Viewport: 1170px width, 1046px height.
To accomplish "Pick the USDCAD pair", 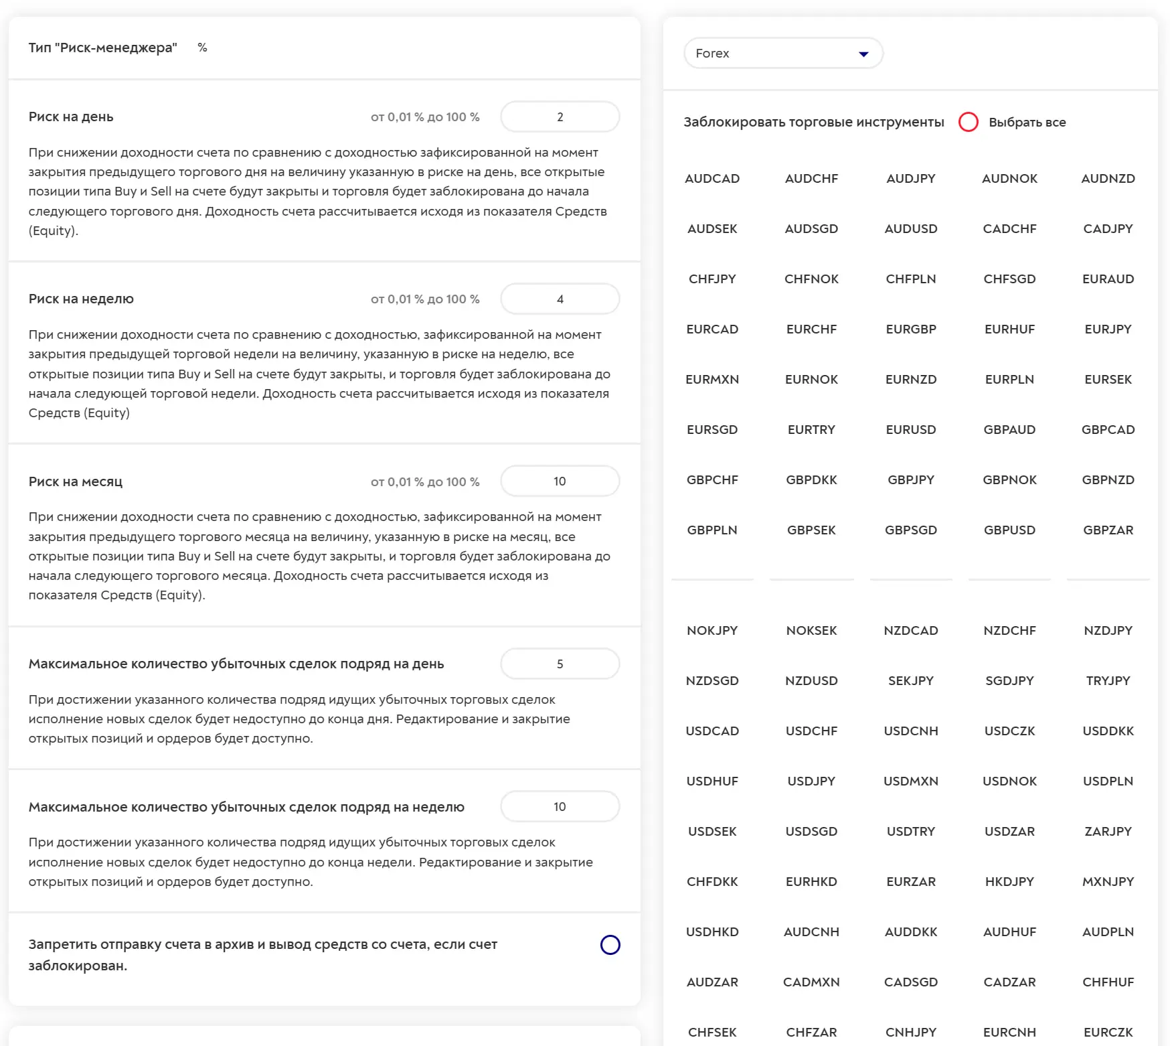I will [x=712, y=731].
